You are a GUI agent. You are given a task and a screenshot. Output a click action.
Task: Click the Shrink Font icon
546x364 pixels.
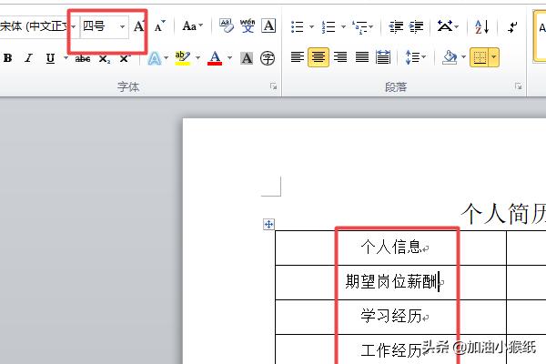coord(159,26)
